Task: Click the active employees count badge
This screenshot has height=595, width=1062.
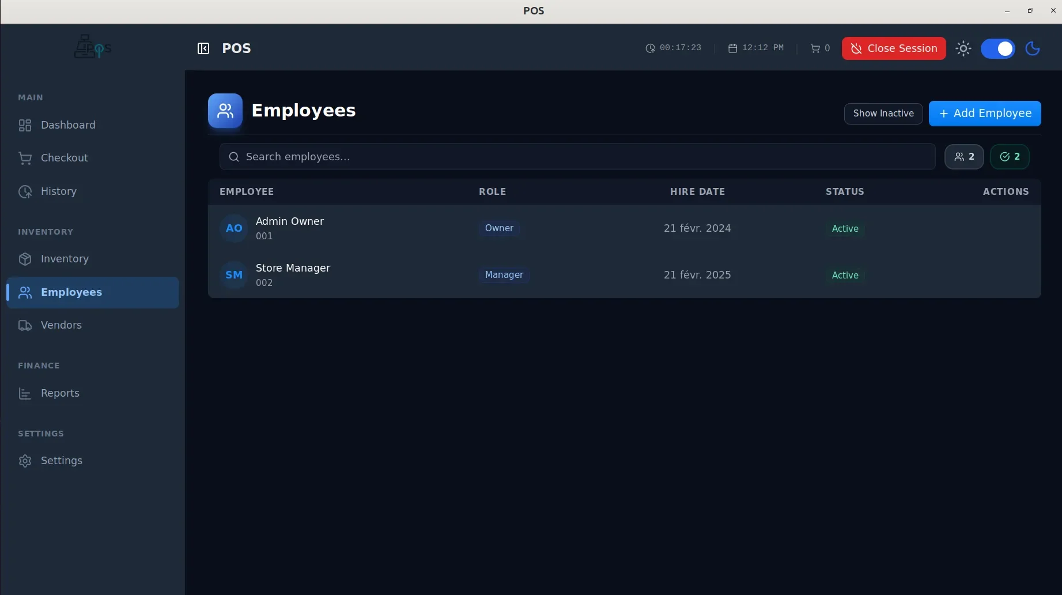Action: coord(1010,157)
